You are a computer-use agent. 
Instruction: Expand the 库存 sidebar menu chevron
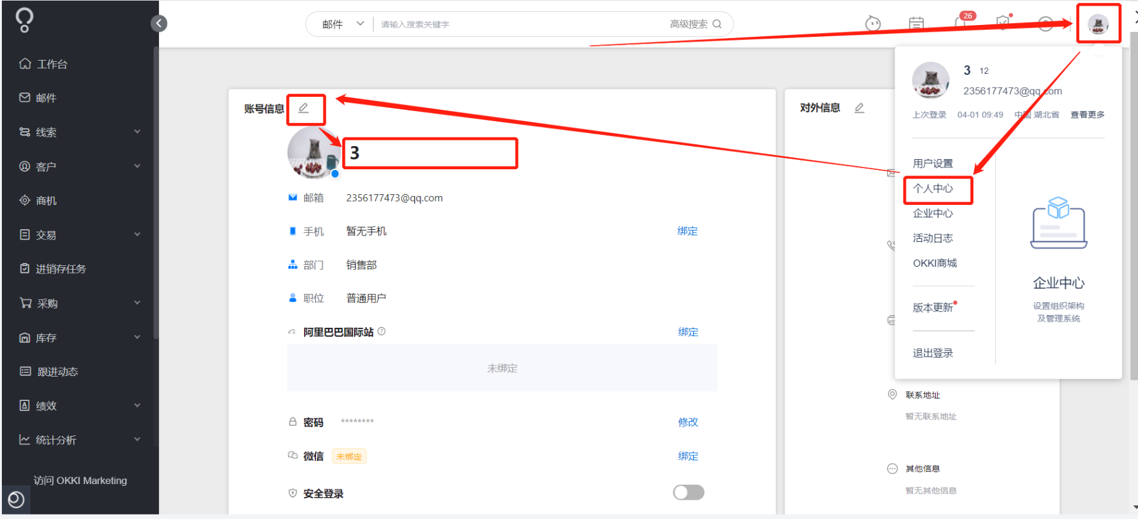tap(137, 337)
